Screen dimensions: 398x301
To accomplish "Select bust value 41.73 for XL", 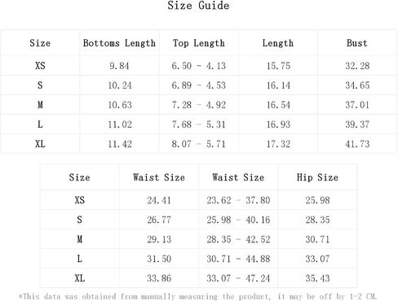I will click(x=357, y=144).
